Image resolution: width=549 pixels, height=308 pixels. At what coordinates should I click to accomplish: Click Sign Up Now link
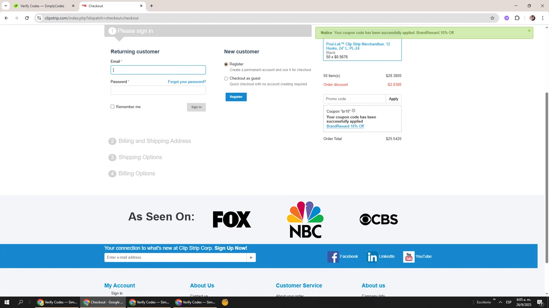231,248
